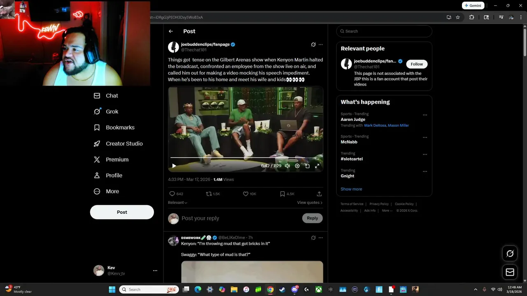This screenshot has width=527, height=296.
Task: Focus the Post your reply field
Action: point(240,218)
